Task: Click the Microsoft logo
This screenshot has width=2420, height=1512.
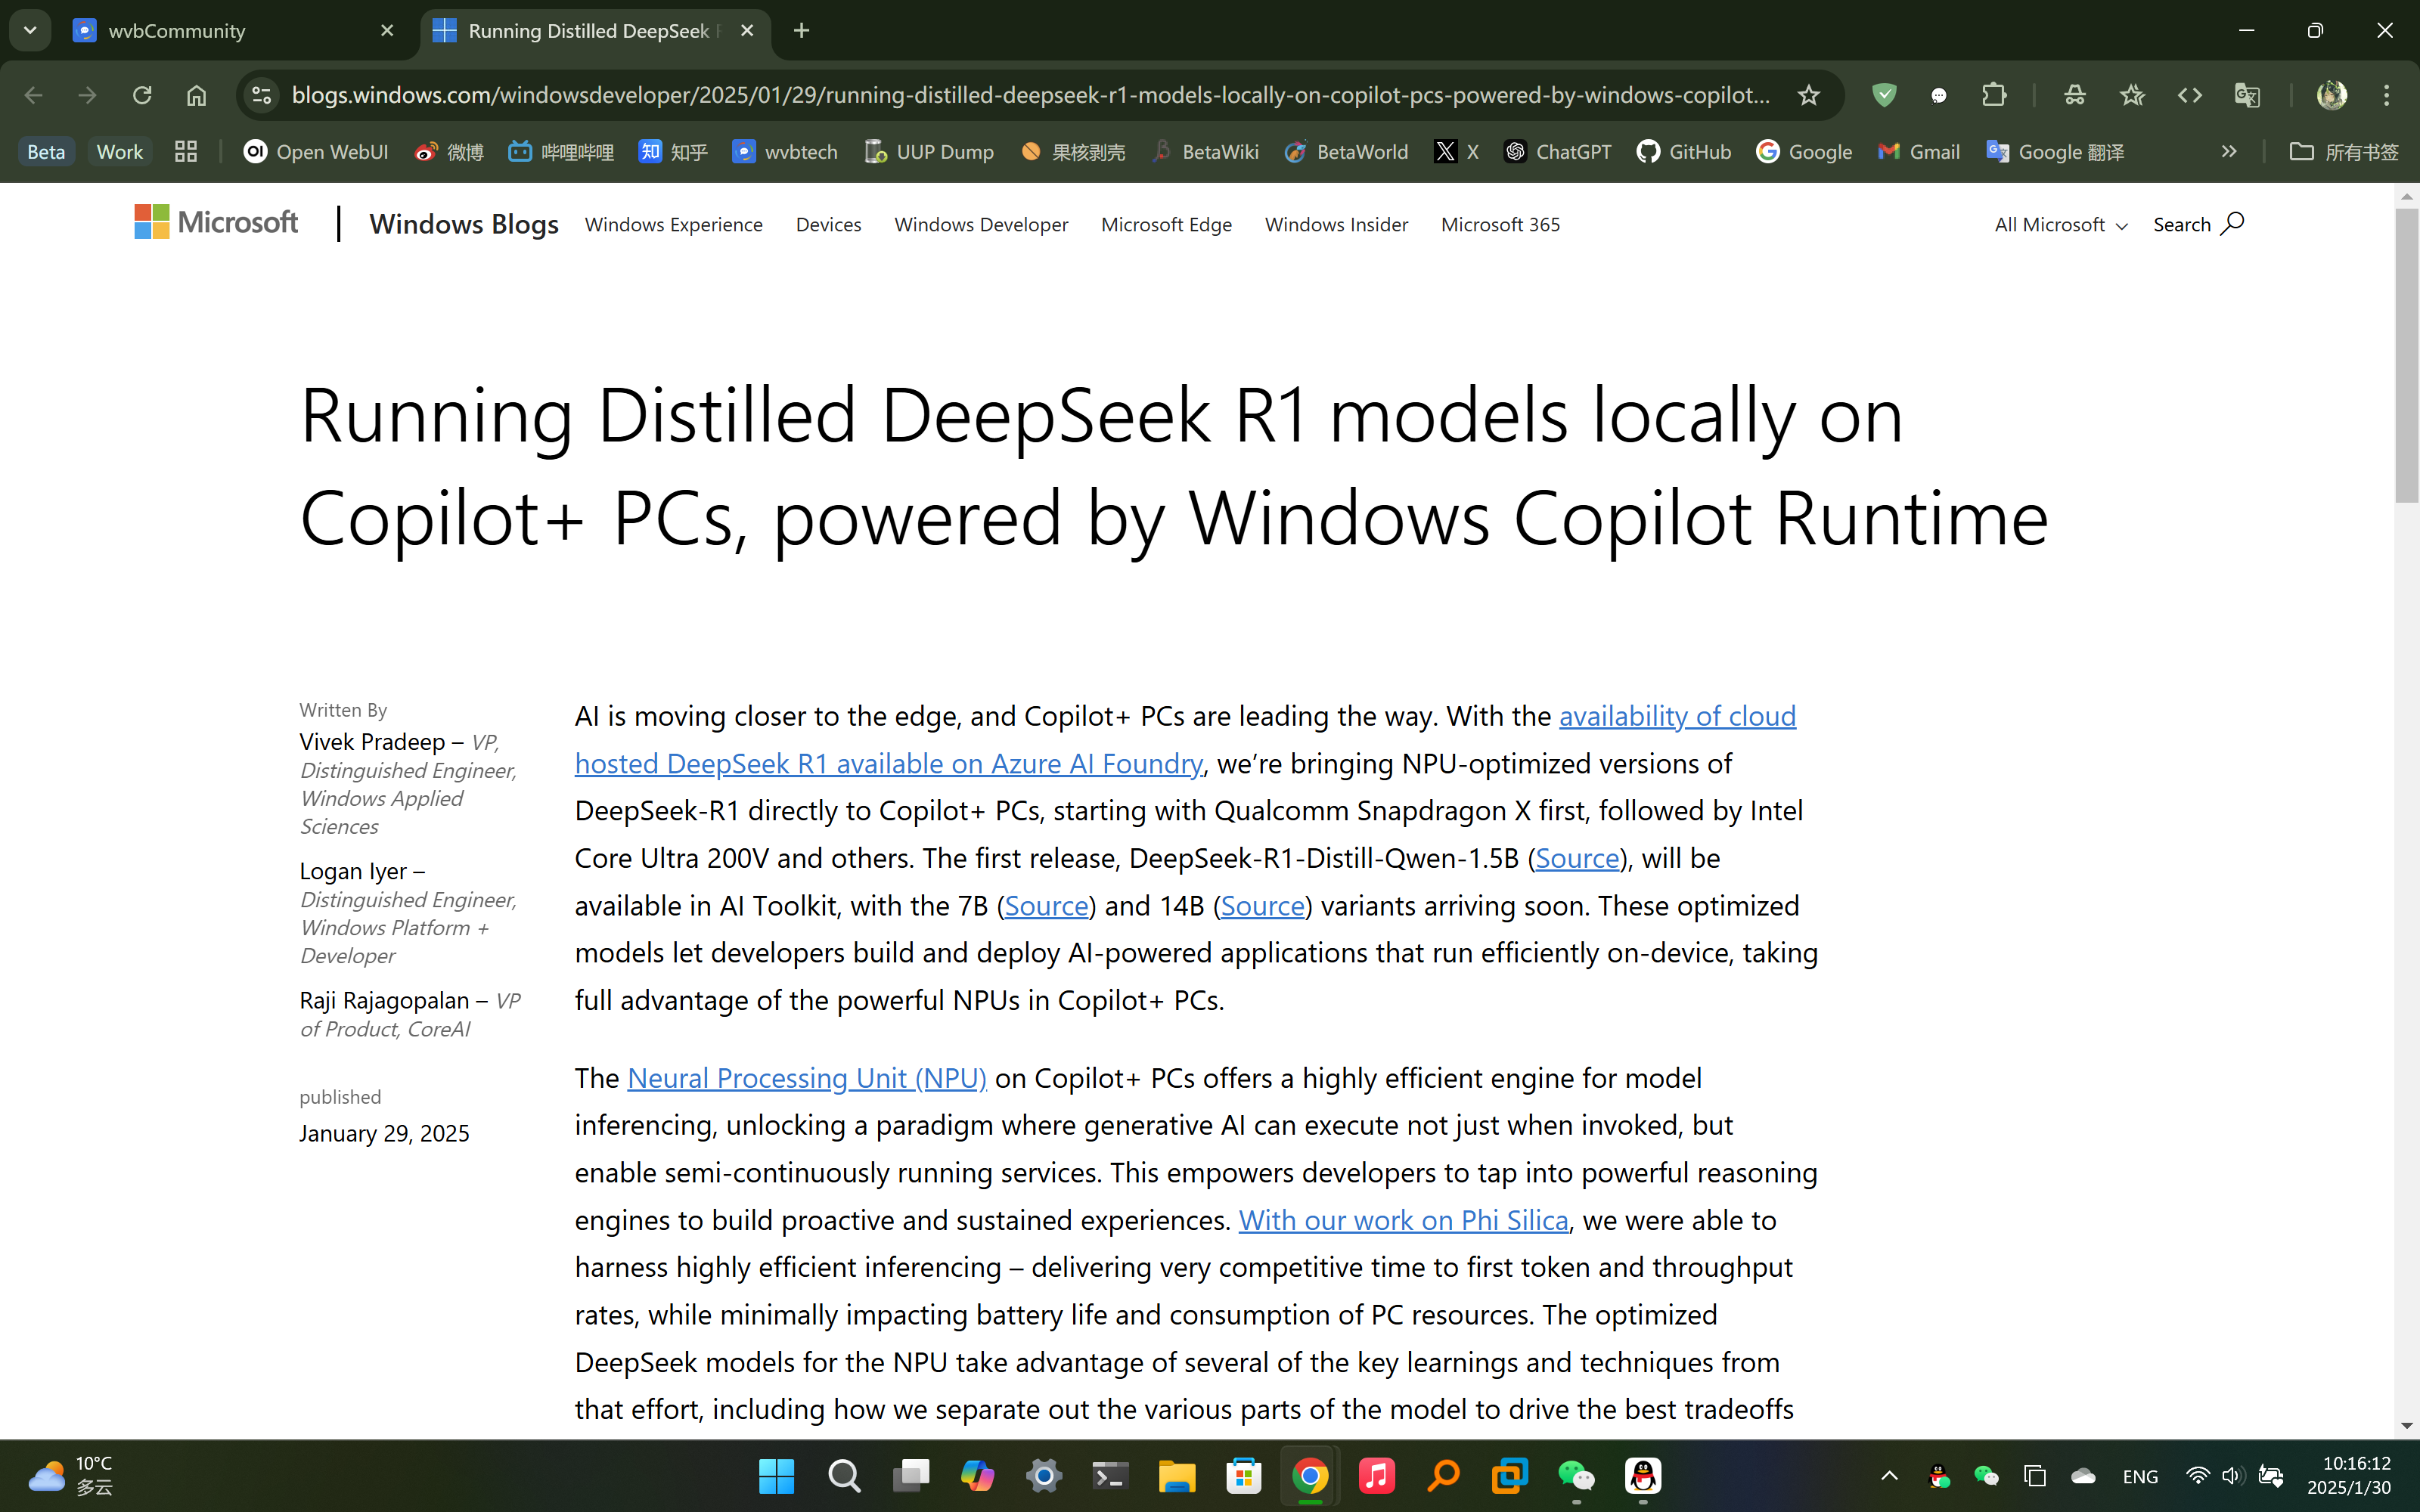Action: [x=216, y=222]
